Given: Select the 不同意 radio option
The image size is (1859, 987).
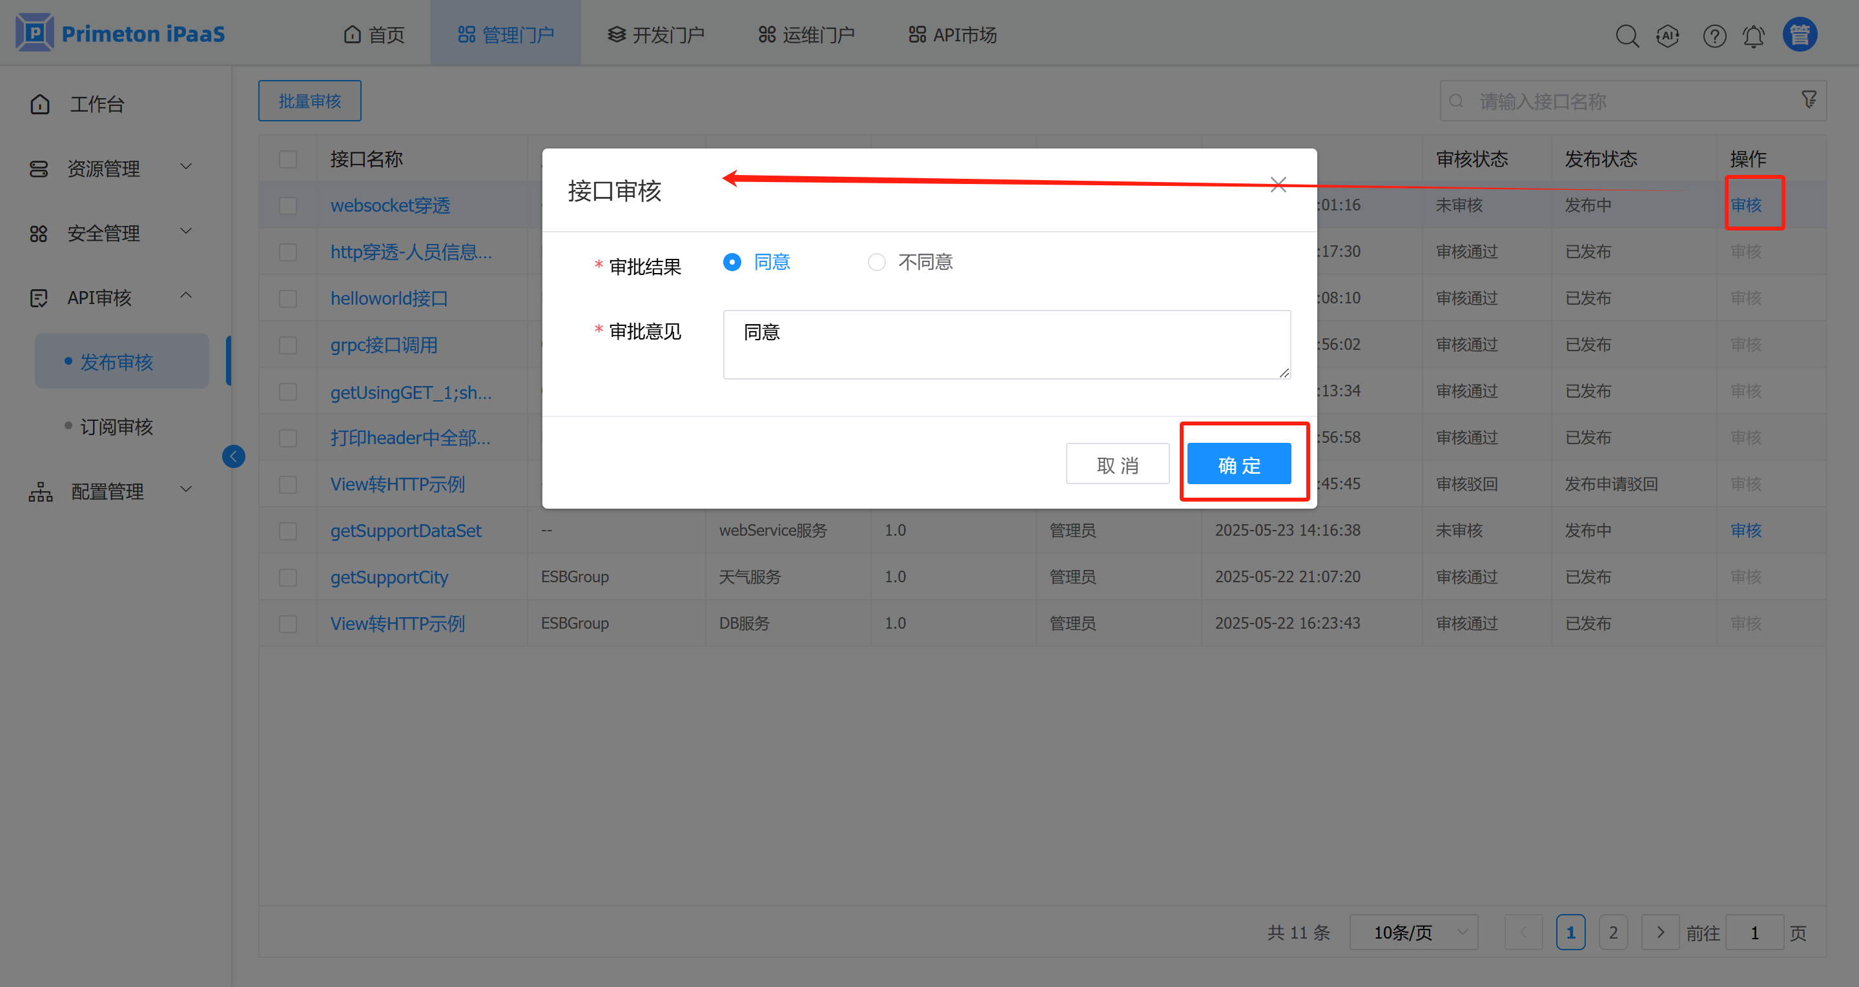Looking at the screenshot, I should tap(876, 262).
